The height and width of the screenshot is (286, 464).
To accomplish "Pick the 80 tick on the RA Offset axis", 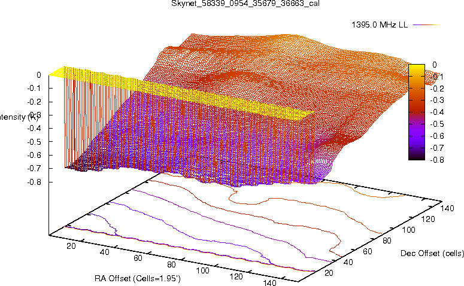I will (x=171, y=264).
